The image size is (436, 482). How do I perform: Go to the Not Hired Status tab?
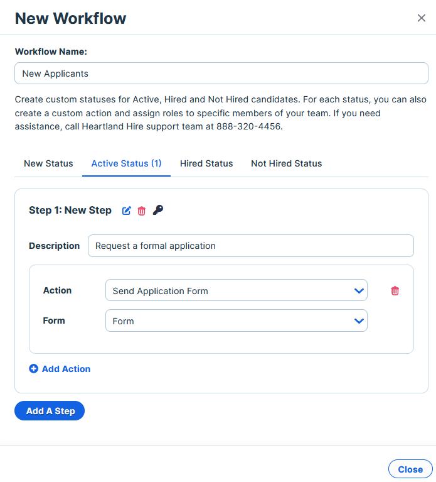click(x=286, y=163)
